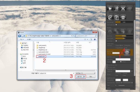
Task: Select the LayerDensity radio button
Action: click(x=116, y=48)
